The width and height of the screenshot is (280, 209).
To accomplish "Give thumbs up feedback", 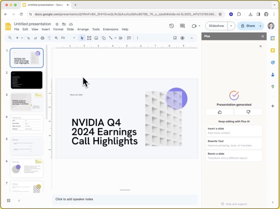I will click(x=220, y=112).
